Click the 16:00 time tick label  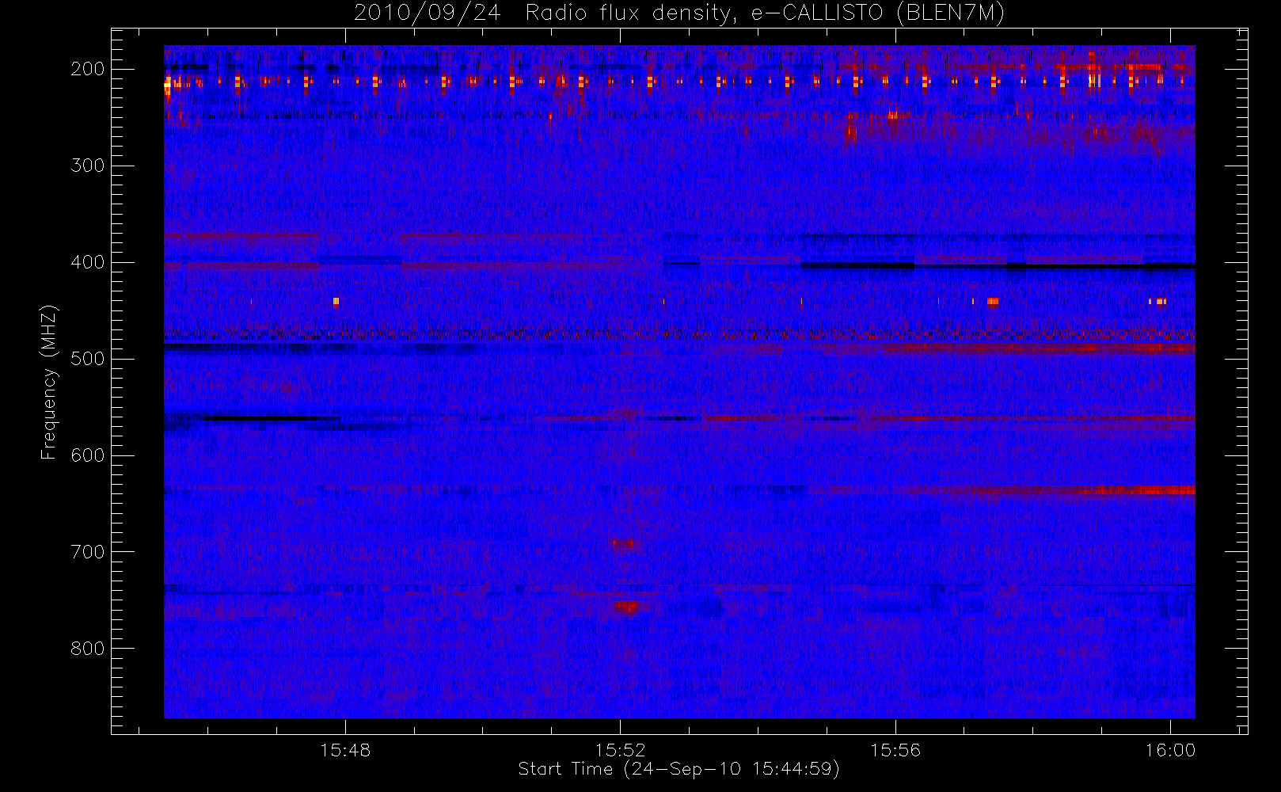tap(1170, 750)
